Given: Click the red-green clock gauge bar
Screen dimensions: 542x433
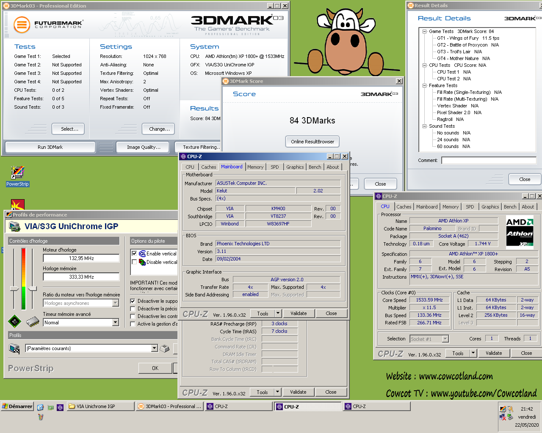Looking at the screenshot, I should click(23, 279).
